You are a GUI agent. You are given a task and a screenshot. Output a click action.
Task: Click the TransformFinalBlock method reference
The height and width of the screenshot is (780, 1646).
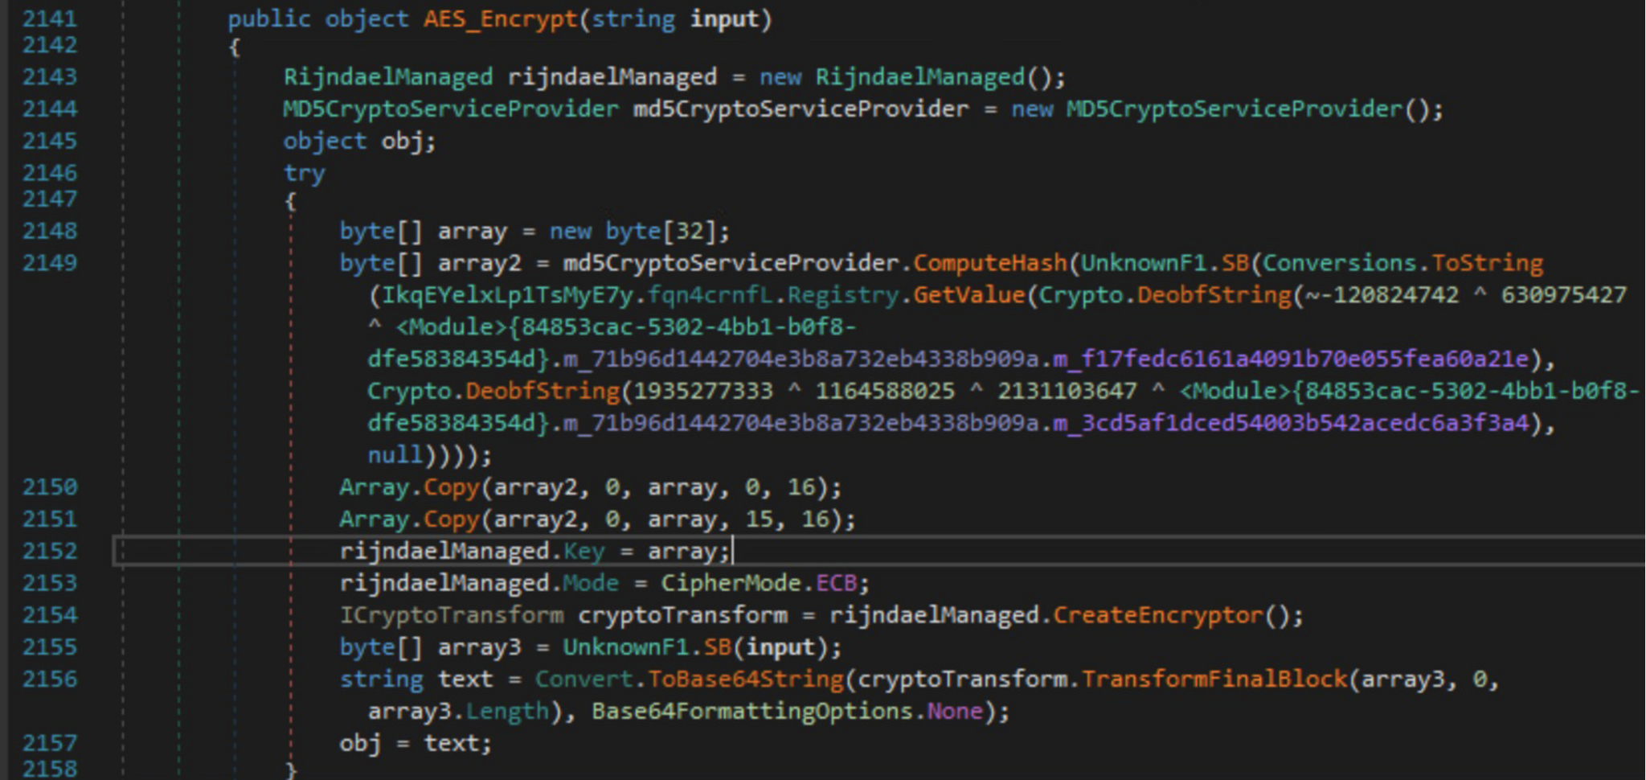[x=1212, y=679]
